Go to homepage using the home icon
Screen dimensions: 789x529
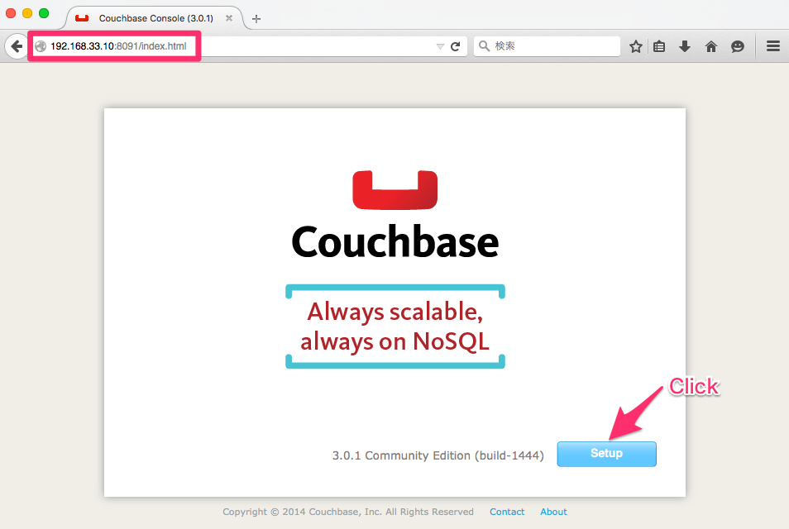[x=710, y=46]
